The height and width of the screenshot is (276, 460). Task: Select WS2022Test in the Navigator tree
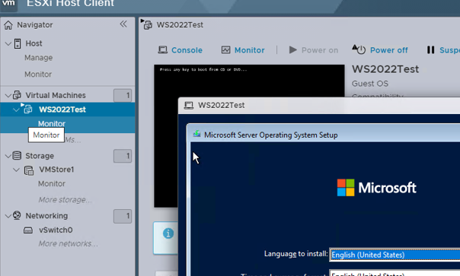point(62,109)
